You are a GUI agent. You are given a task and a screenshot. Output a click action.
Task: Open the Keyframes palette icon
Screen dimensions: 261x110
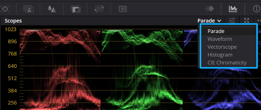209,9
